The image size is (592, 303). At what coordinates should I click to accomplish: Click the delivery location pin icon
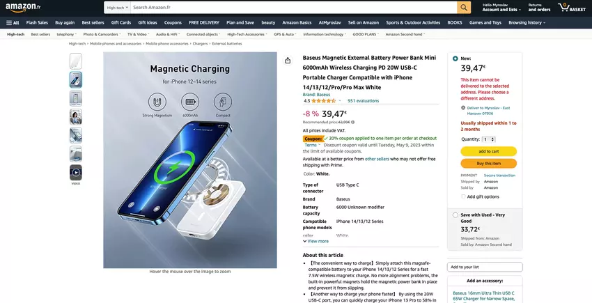pos(463,108)
